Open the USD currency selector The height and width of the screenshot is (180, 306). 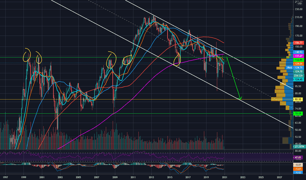pos(299,4)
